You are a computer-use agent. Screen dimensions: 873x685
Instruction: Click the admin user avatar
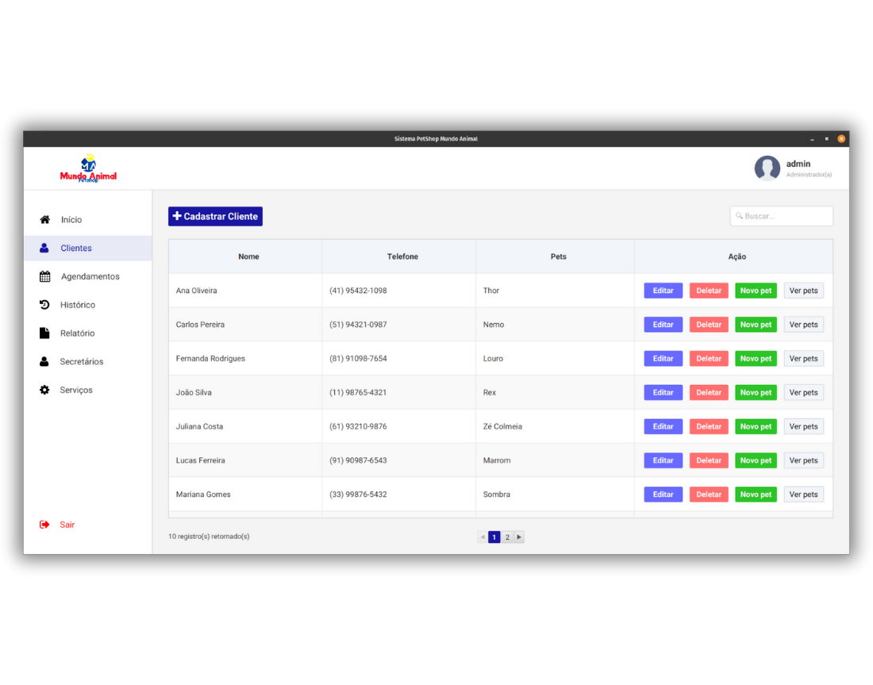click(767, 168)
